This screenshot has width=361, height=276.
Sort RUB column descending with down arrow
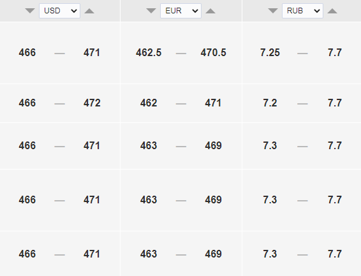[x=273, y=11]
